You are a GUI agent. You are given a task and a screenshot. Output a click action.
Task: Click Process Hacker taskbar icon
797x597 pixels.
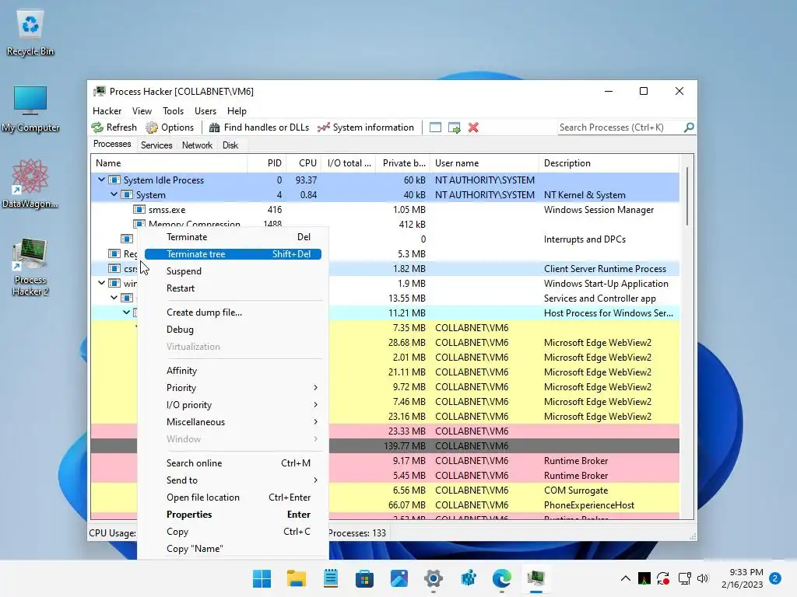(535, 578)
